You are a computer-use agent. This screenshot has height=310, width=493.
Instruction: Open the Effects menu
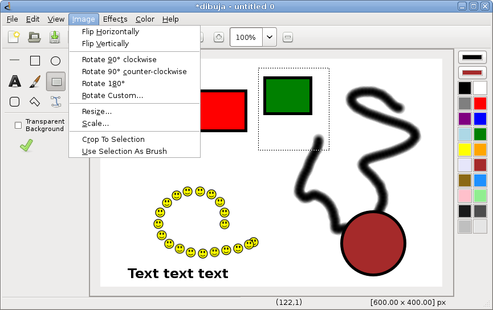(115, 19)
